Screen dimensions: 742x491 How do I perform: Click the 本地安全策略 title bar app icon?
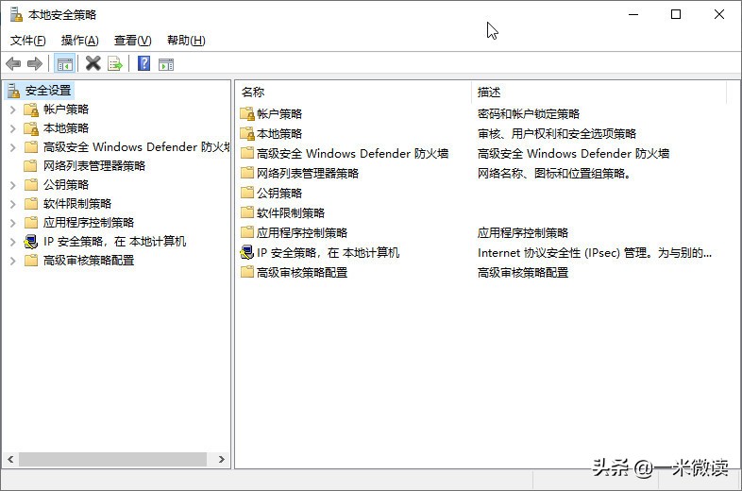[x=16, y=15]
